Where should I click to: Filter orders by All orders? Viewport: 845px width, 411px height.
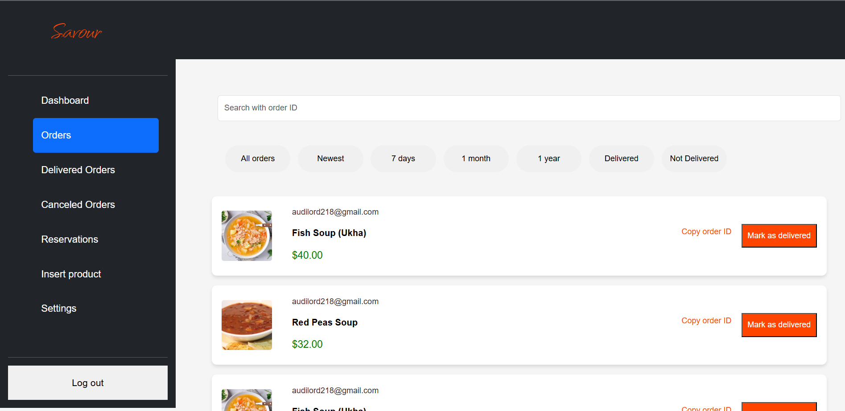257,158
